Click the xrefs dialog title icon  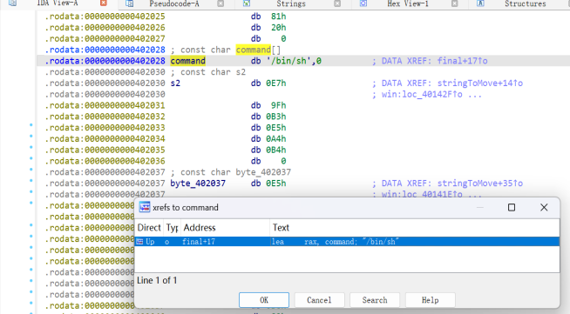tap(145, 207)
